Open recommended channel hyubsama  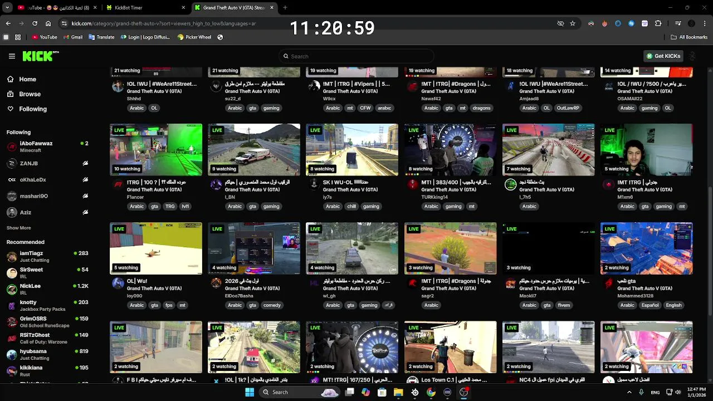click(x=47, y=354)
